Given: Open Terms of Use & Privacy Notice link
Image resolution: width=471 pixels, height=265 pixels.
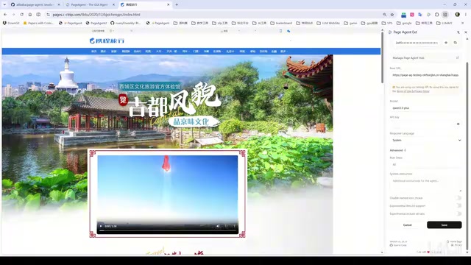Looking at the screenshot, I should click(x=413, y=91).
